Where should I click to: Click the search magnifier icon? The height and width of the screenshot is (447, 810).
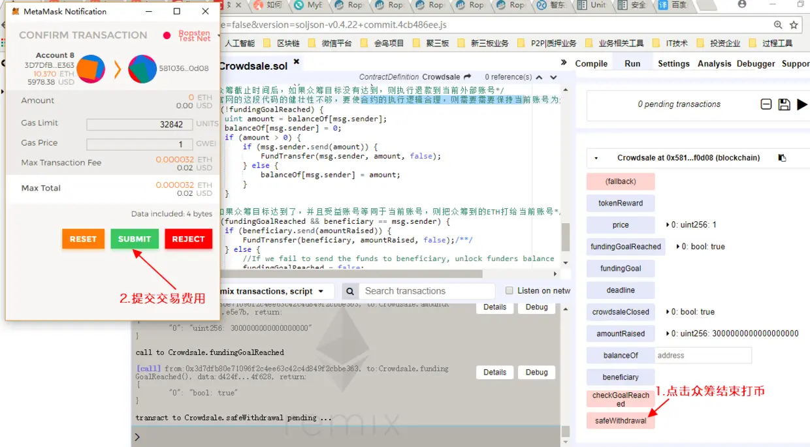350,292
